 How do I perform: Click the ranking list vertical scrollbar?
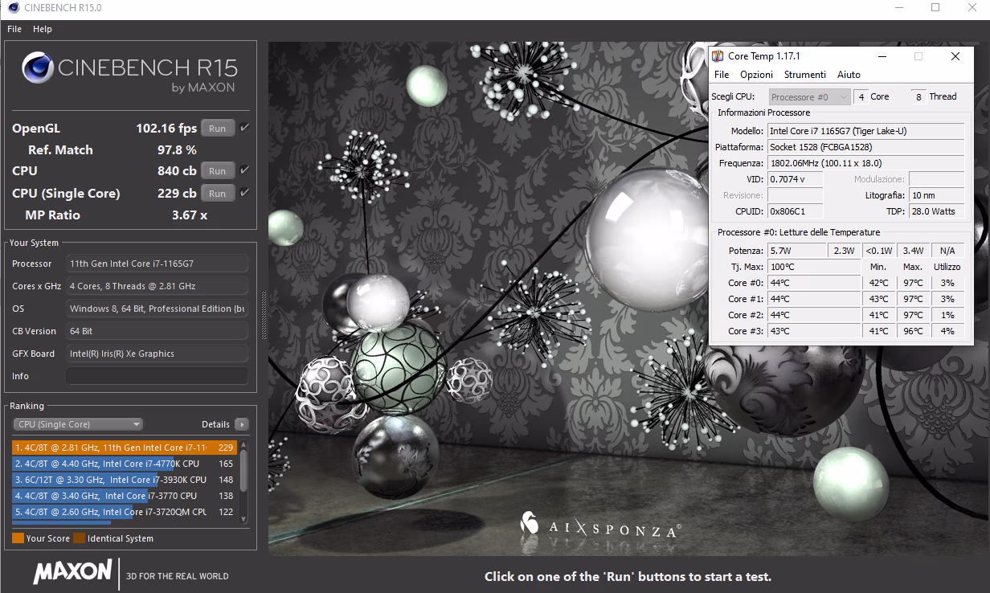pyautogui.click(x=243, y=482)
